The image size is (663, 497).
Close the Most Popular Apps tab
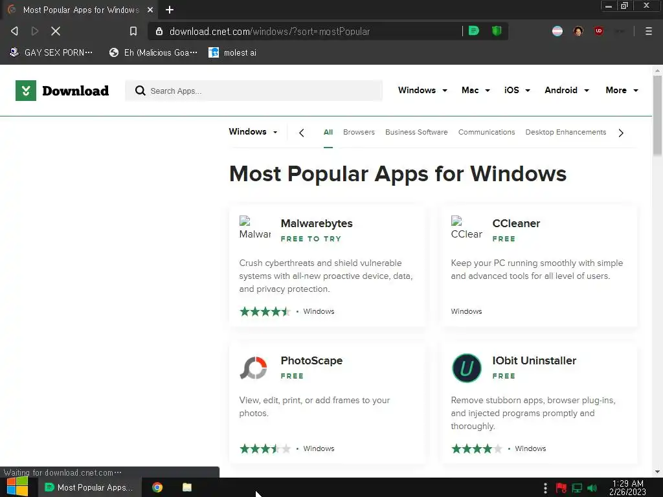[150, 10]
